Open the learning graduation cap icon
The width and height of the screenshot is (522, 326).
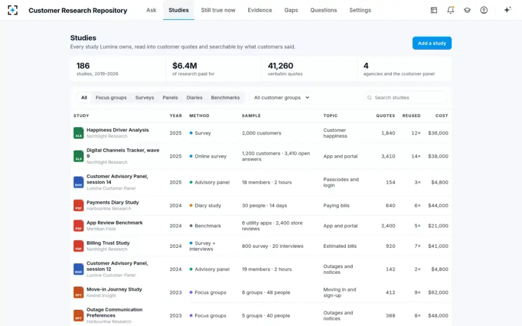click(467, 10)
